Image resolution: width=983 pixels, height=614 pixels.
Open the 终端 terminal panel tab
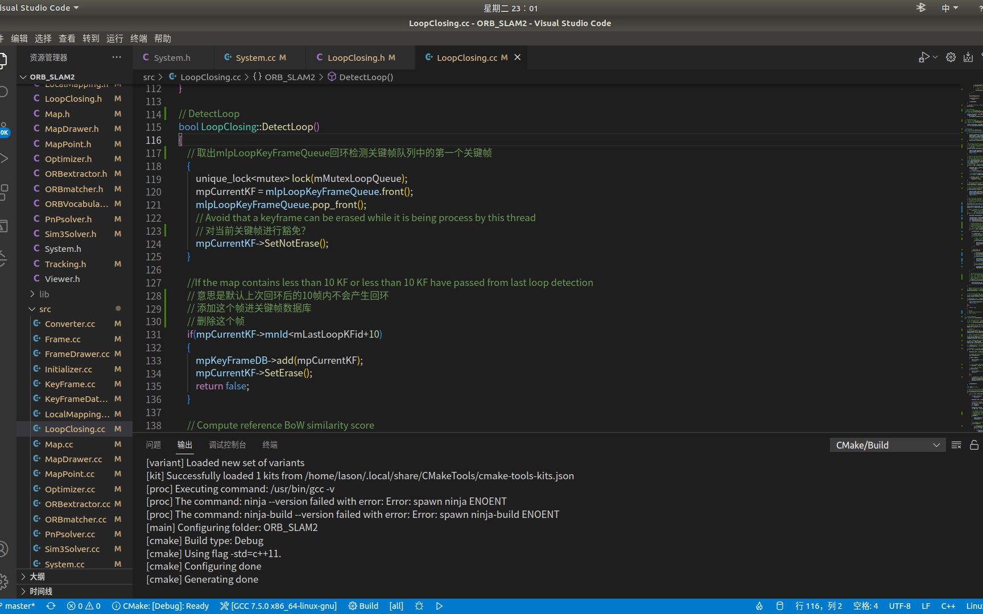pos(270,445)
